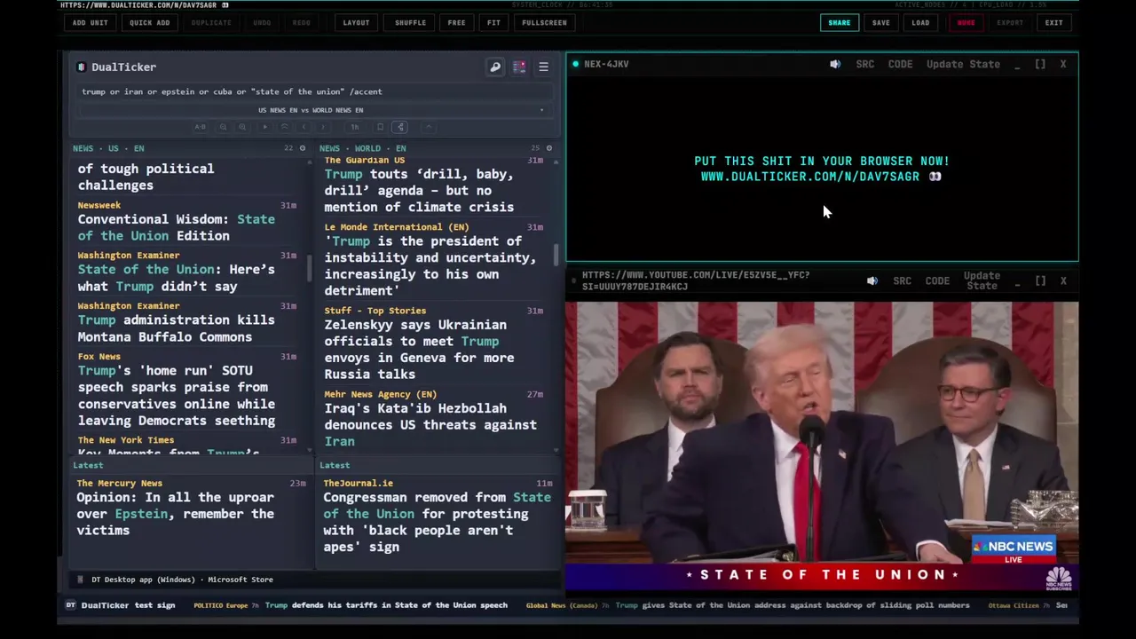Click the red NUKE button
The height and width of the screenshot is (639, 1136).
point(966,22)
